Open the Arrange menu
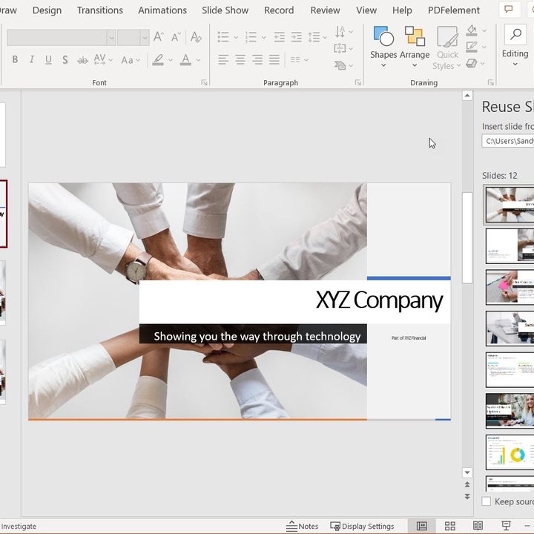 click(x=415, y=47)
